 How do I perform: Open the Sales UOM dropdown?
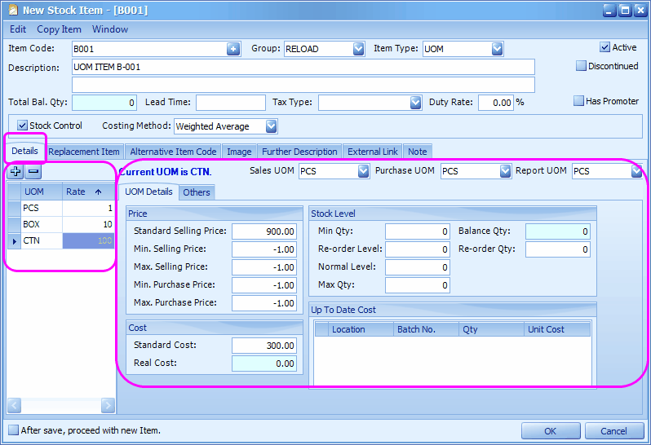[363, 171]
